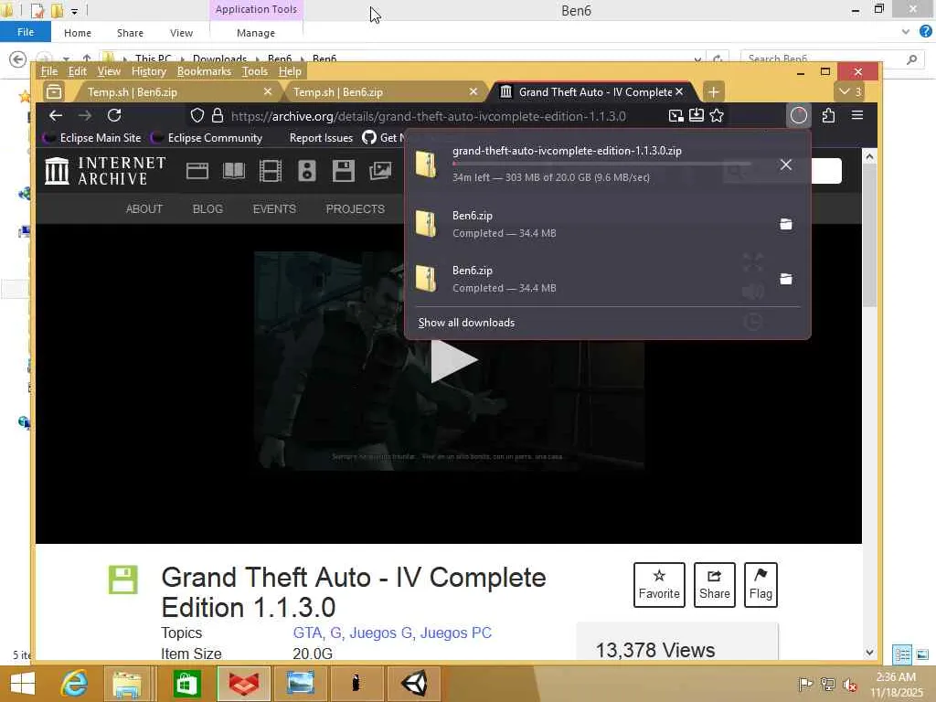This screenshot has width=936, height=702.
Task: Click the Windows Start button
Action: [x=23, y=684]
